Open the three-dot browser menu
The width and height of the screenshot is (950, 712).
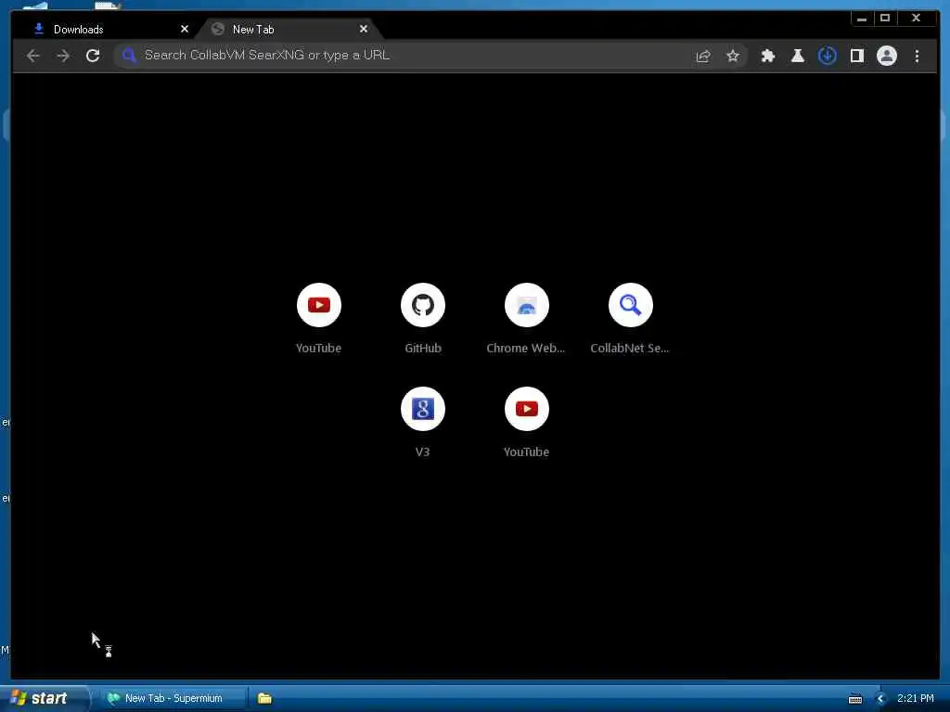tap(917, 56)
